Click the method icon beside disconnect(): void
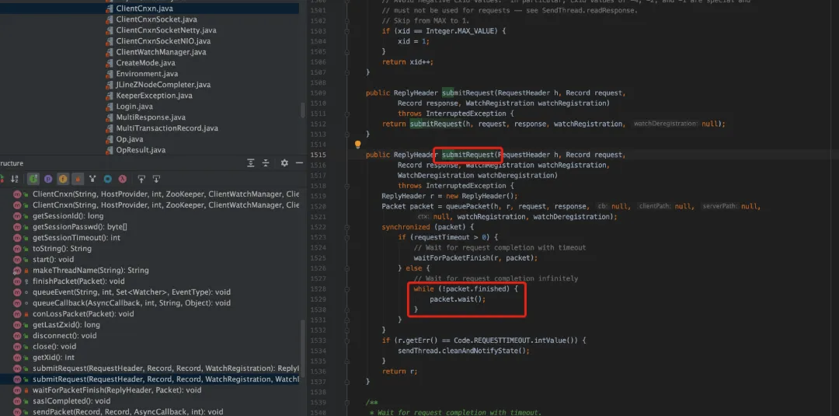The image size is (839, 416). 17,336
